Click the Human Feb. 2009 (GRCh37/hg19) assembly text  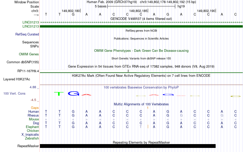(112, 2)
